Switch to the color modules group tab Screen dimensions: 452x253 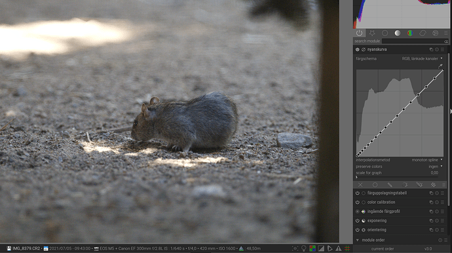(410, 33)
